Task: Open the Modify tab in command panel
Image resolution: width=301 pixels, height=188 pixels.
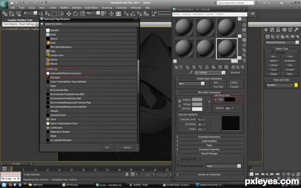Action: point(272,30)
